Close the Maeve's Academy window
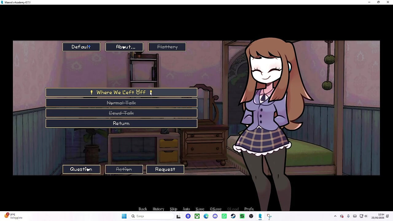The width and height of the screenshot is (393, 221). point(387,2)
